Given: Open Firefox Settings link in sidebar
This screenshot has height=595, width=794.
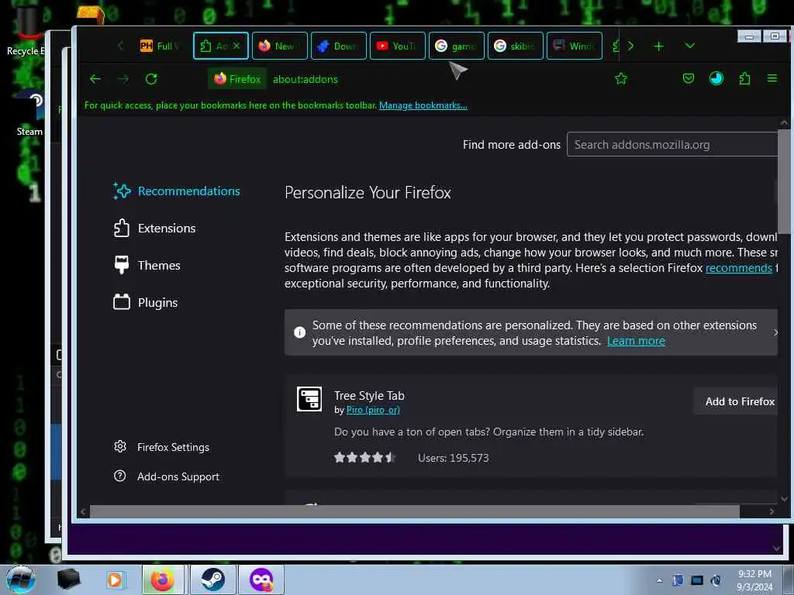Looking at the screenshot, I should (x=173, y=447).
